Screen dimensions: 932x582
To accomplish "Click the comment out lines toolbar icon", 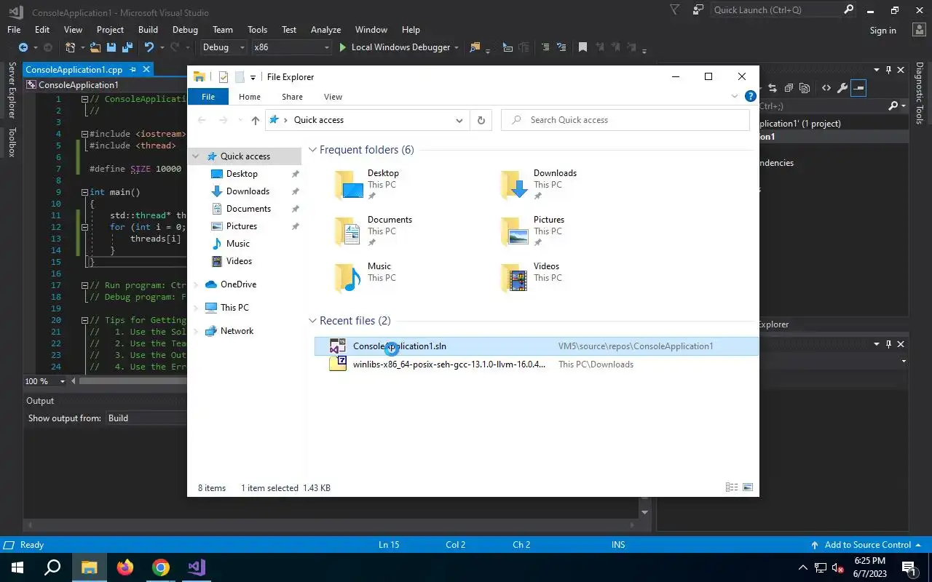I will pyautogui.click(x=545, y=47).
